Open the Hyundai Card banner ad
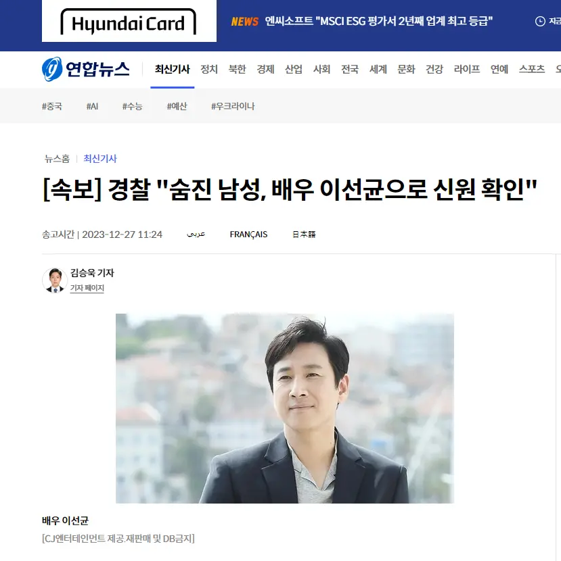 [x=129, y=21]
